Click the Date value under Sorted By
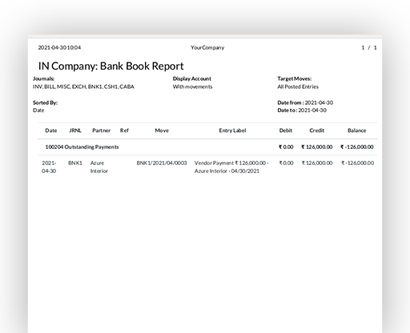This screenshot has width=410, height=333. click(x=38, y=110)
